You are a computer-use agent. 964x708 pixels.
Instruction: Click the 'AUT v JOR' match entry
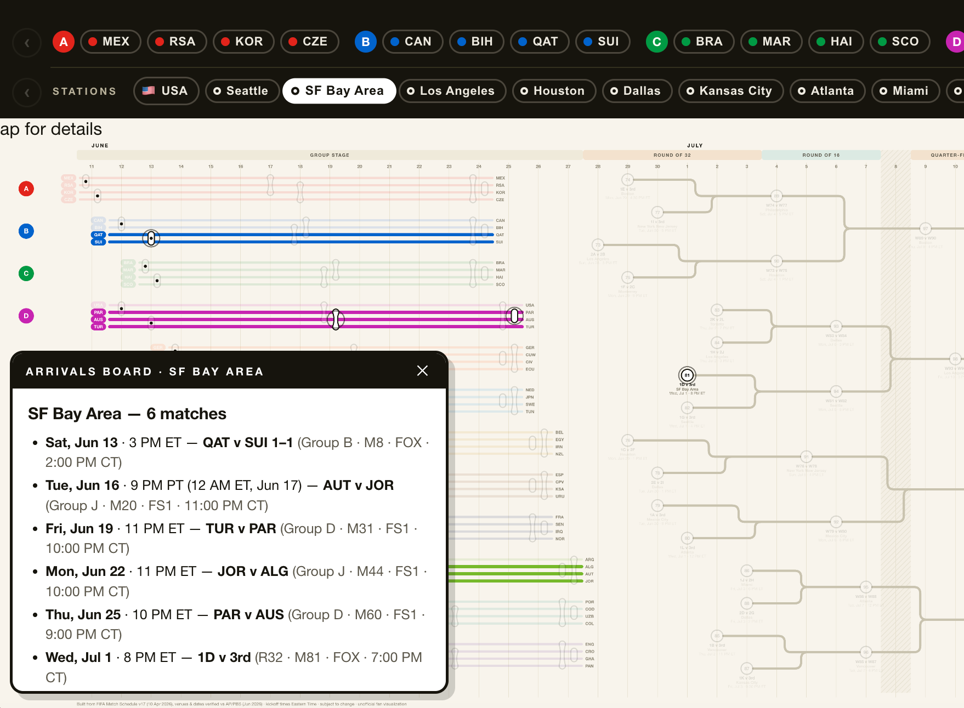(358, 485)
